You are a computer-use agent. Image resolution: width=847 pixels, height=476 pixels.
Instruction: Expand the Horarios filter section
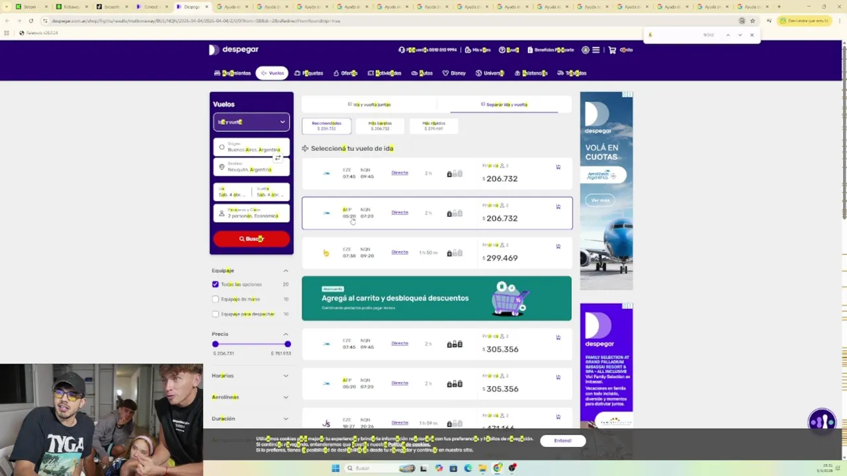pyautogui.click(x=286, y=376)
